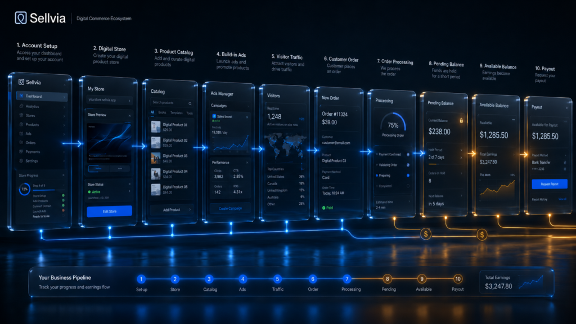Close the Store Status card

click(x=130, y=184)
